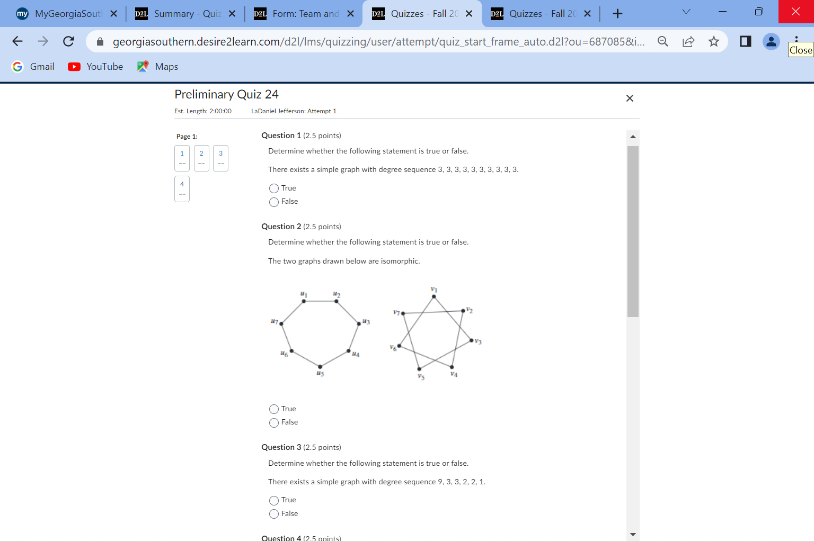Expand the tab search chevron
Viewport: 814px width, 542px height.
pos(686,11)
